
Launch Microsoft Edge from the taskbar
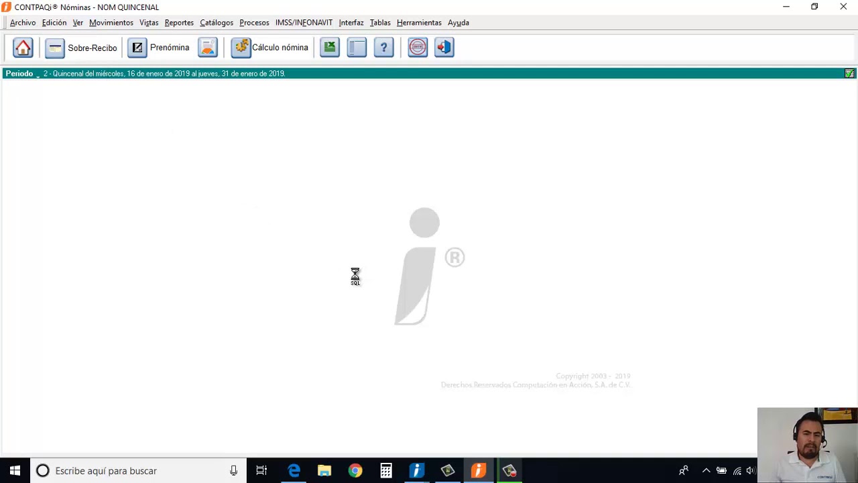pos(294,471)
